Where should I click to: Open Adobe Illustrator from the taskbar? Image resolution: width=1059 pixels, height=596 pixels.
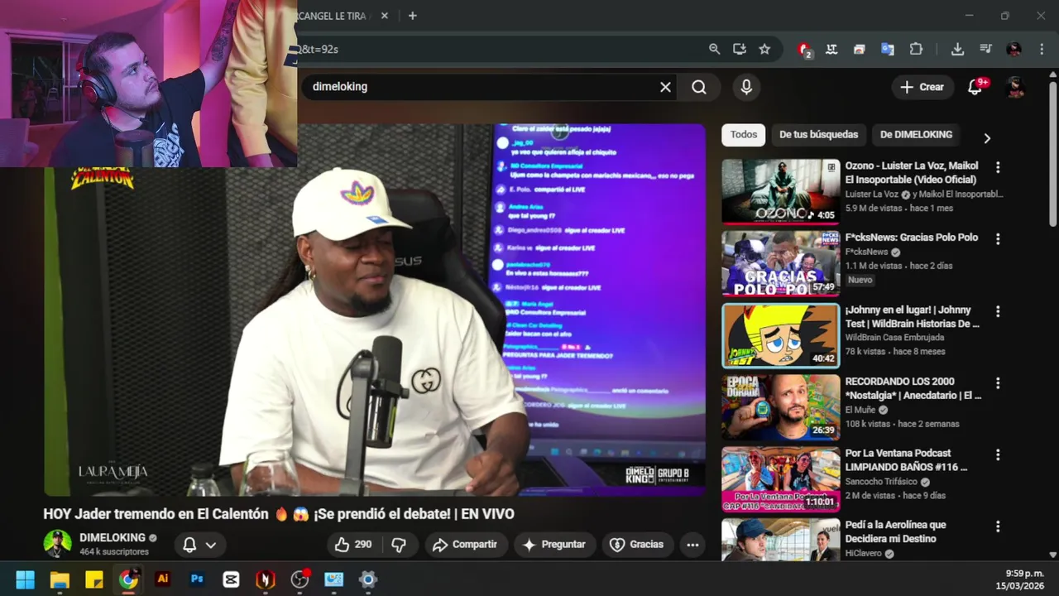(x=162, y=579)
